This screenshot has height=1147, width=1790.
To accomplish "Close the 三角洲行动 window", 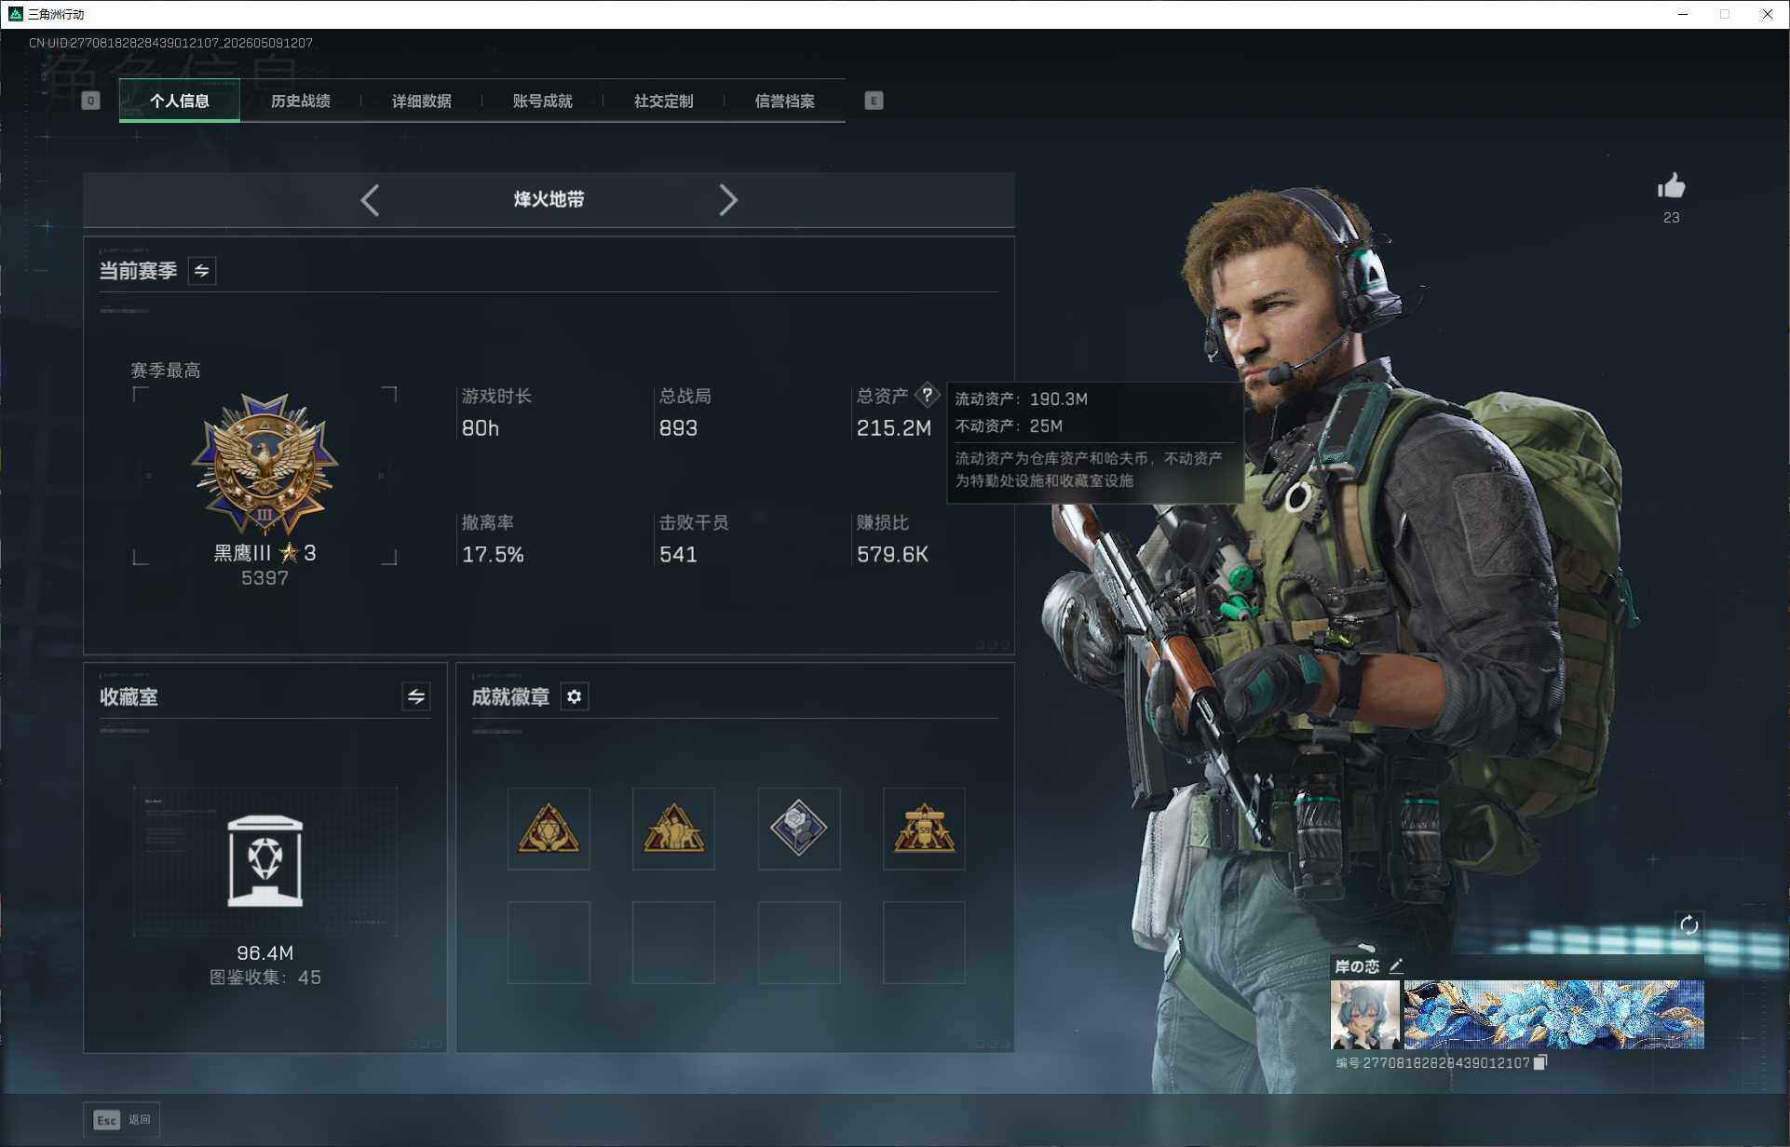I will 1767,14.
